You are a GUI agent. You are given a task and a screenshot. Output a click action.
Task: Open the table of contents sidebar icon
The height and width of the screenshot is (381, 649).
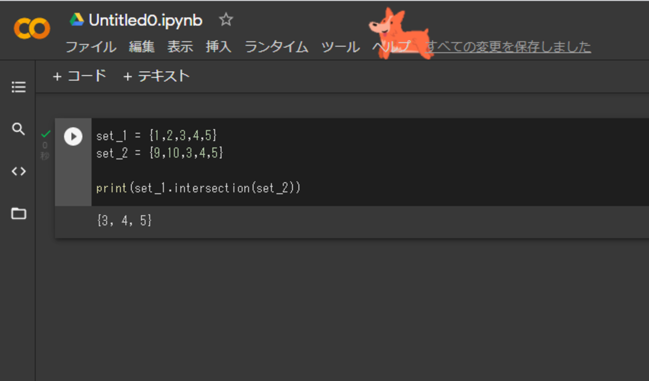(19, 87)
